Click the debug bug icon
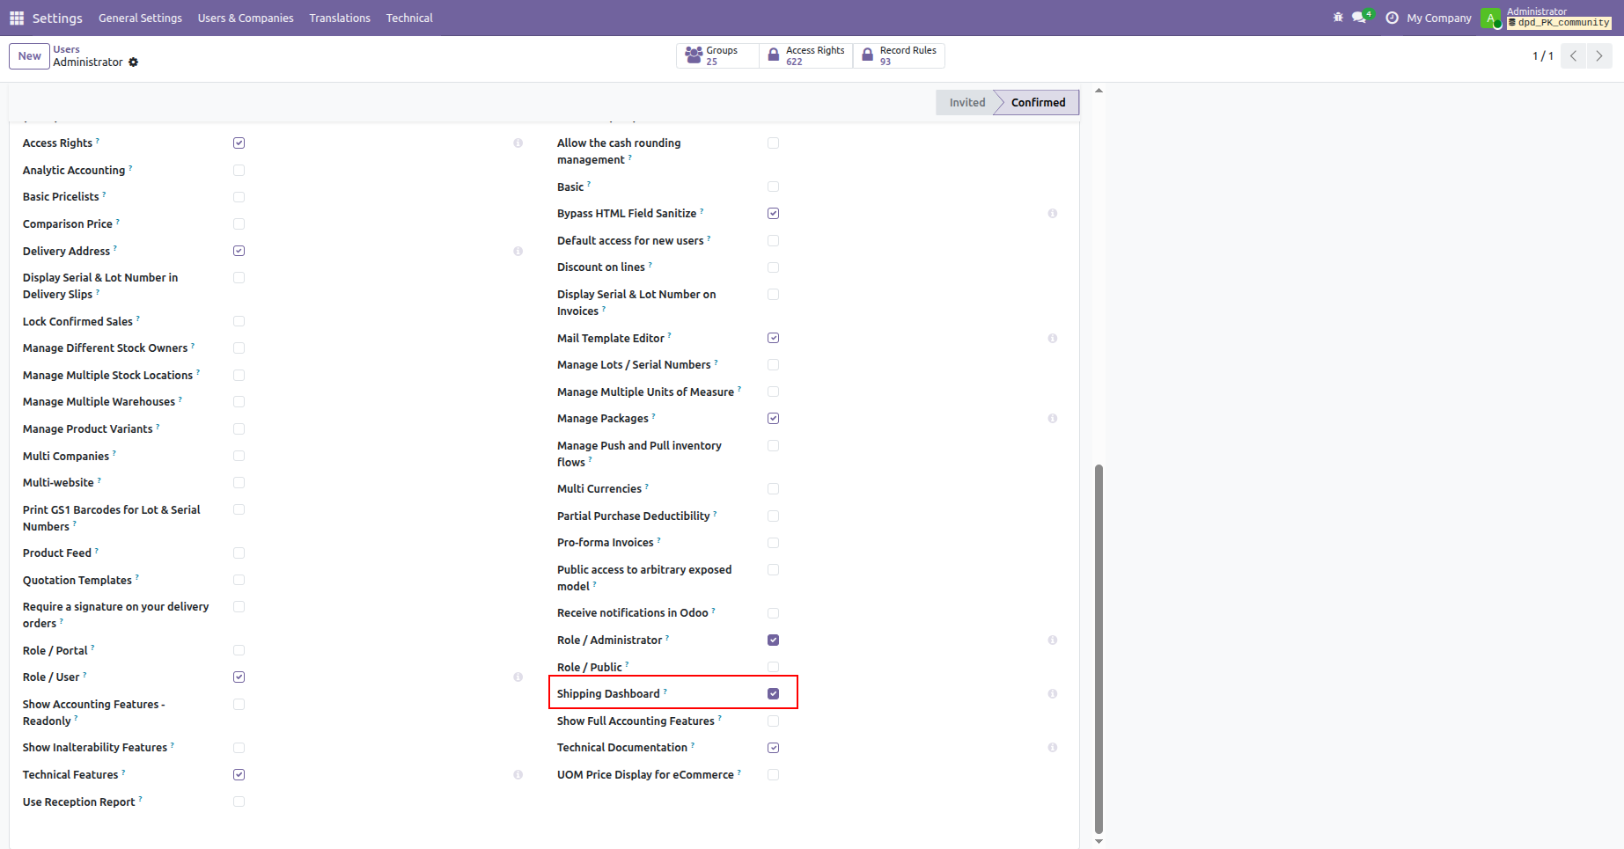The width and height of the screenshot is (1624, 849). click(x=1338, y=18)
